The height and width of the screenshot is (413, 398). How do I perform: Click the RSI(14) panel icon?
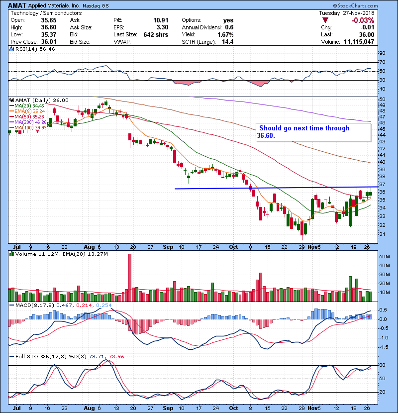point(11,49)
